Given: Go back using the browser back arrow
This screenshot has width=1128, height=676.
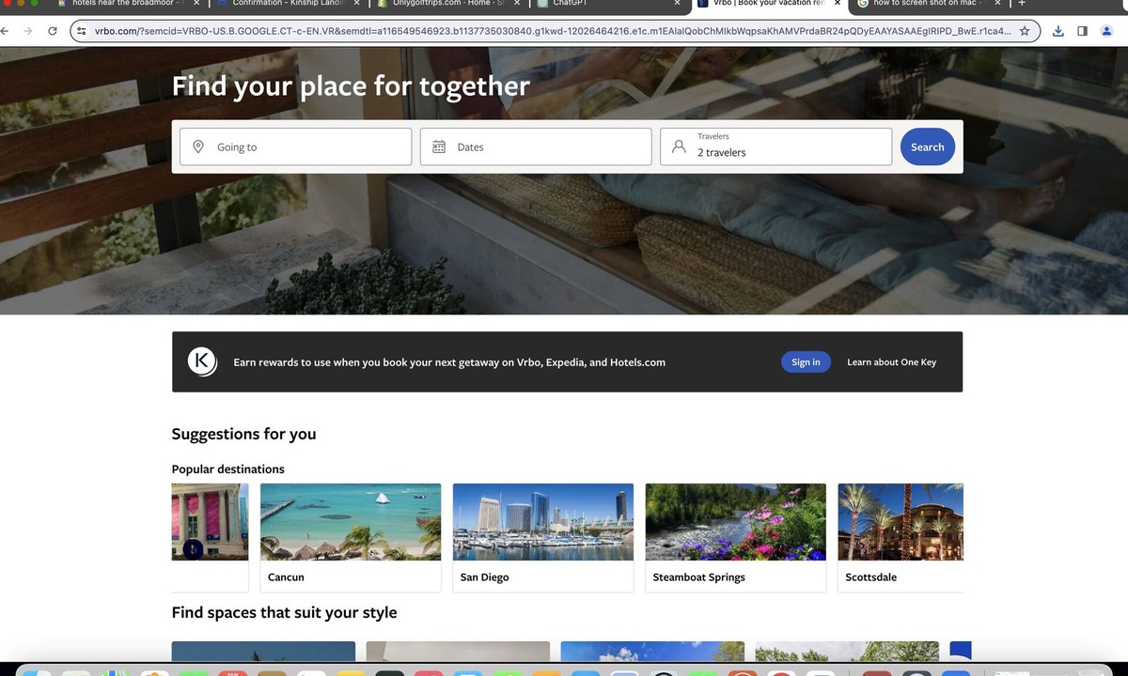Looking at the screenshot, I should pos(5,31).
